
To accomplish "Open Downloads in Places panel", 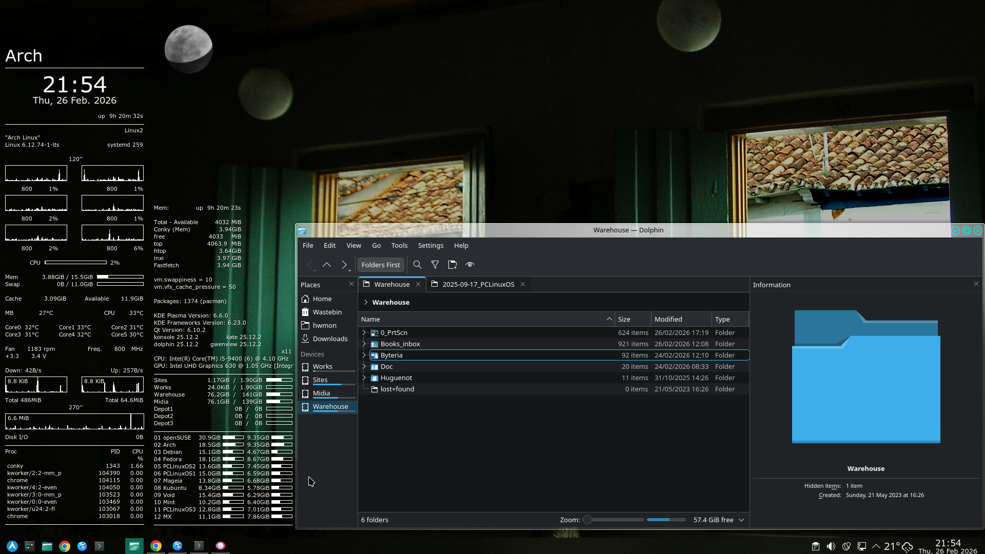I will tap(330, 339).
